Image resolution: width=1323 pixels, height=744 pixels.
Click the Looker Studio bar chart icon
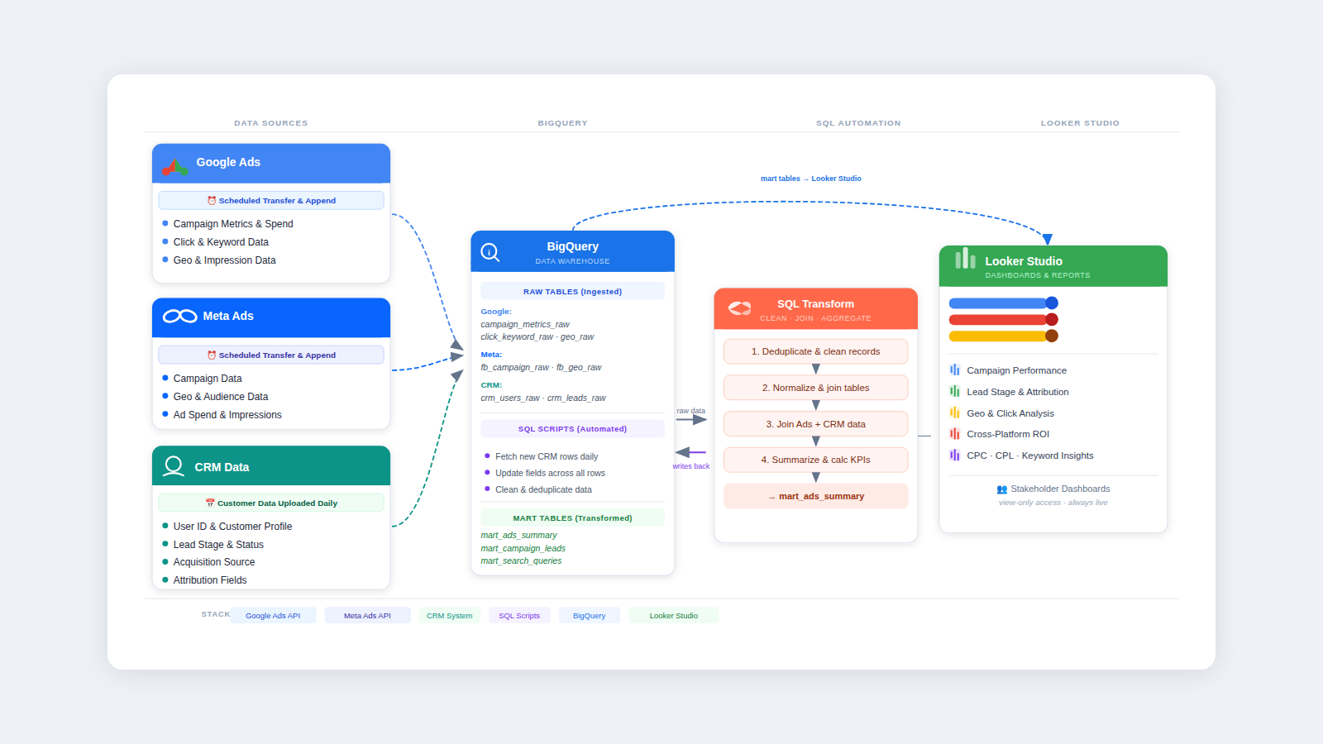pos(965,260)
